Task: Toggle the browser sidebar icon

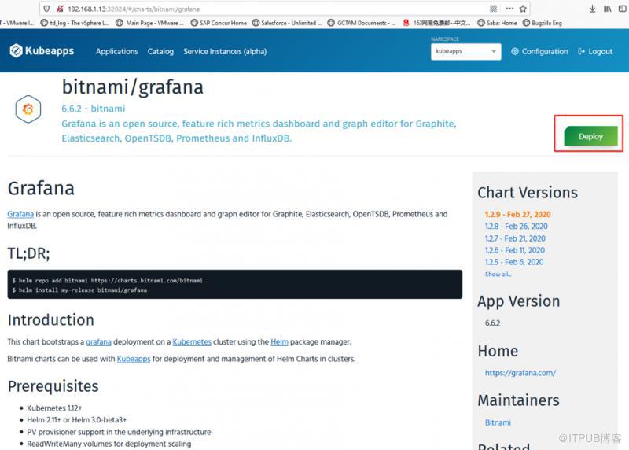Action: (623, 9)
